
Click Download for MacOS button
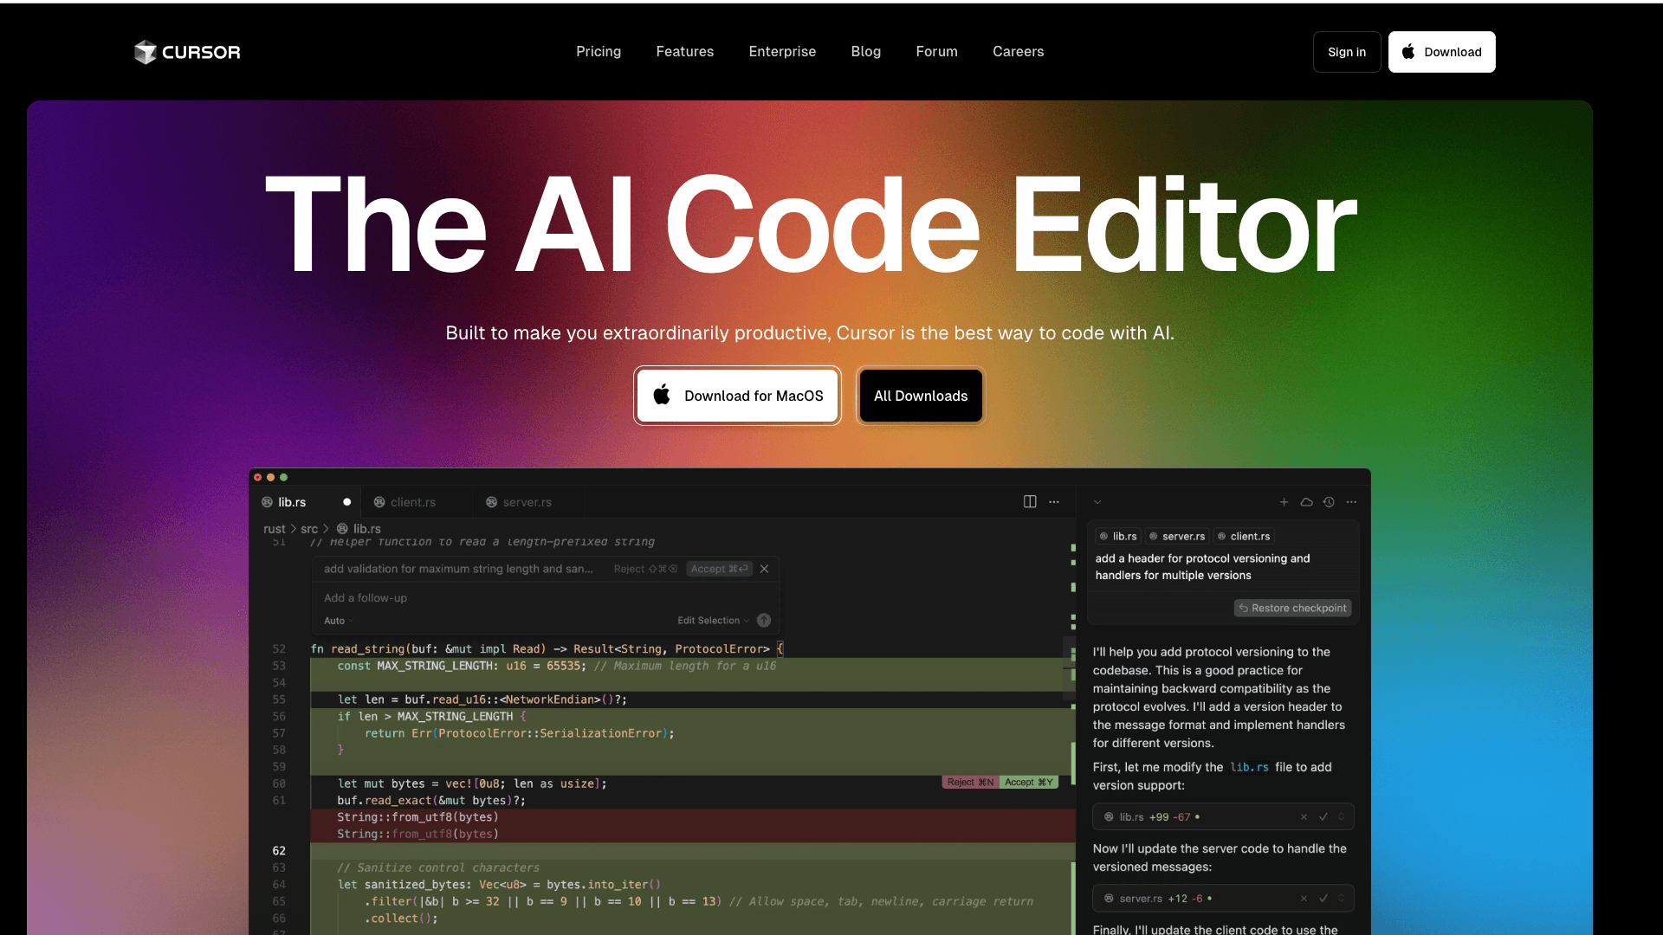(x=737, y=396)
